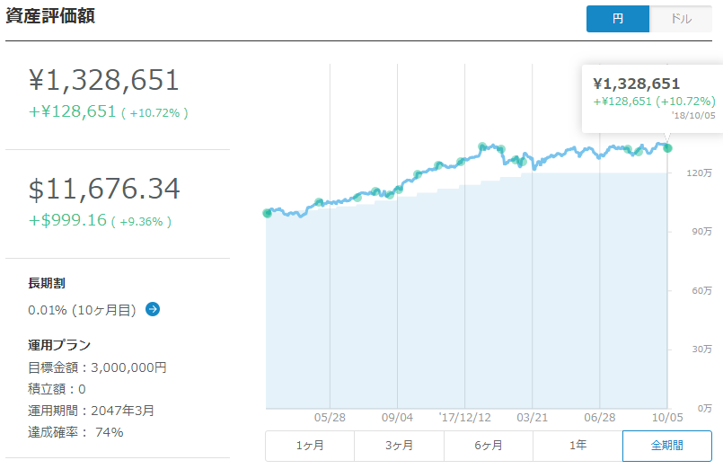Click the $11,676.34 dollar valuation
This screenshot has width=723, height=469.
coord(104,189)
